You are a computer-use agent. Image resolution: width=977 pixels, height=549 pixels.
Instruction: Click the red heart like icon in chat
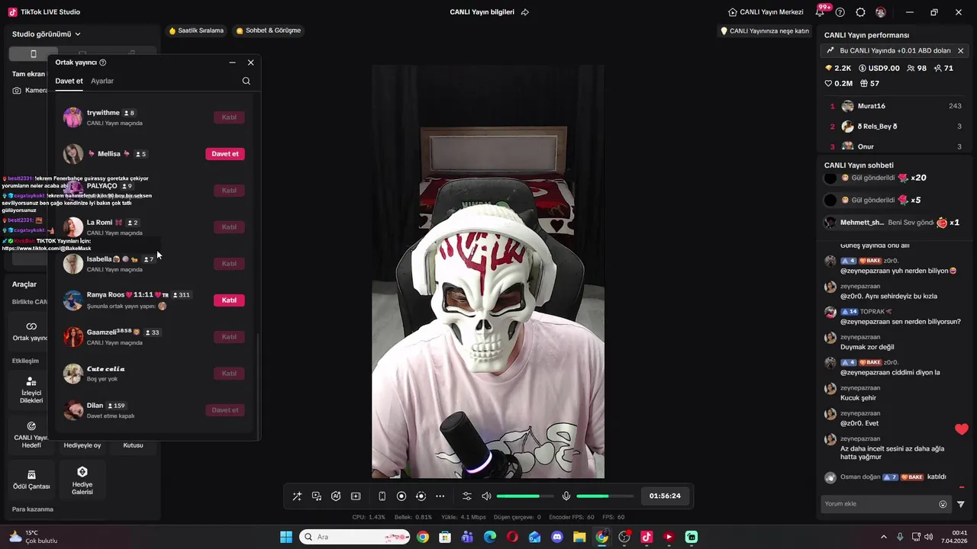tap(961, 429)
